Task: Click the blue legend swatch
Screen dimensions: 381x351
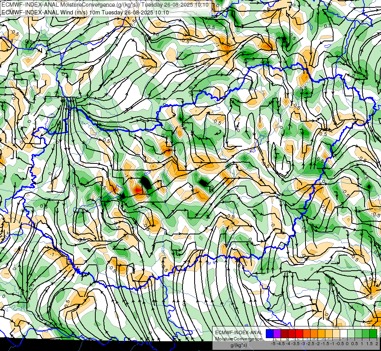Action: pos(270,334)
